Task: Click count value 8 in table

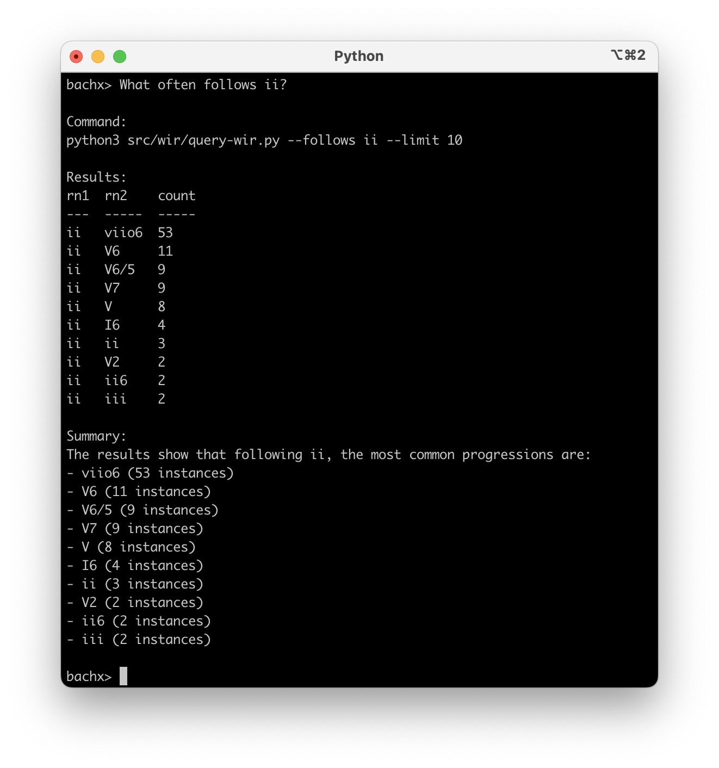Action: 162,307
